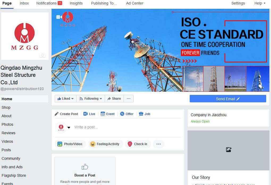Click the Live video icon
The image size is (271, 185).
(85, 114)
